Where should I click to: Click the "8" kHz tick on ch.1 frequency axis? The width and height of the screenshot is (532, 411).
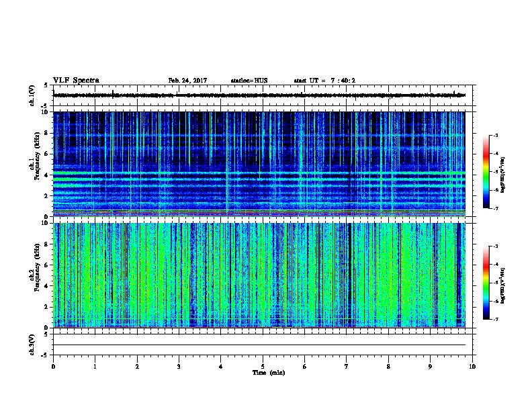point(46,133)
